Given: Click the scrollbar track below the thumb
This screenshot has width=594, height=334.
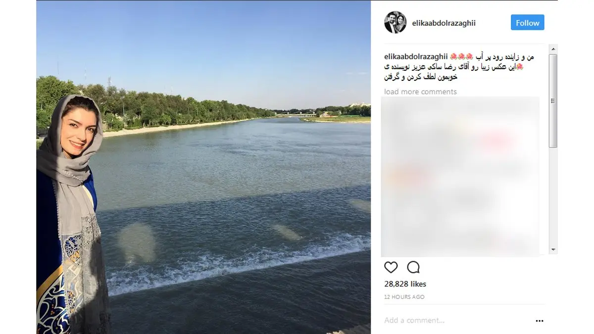Looking at the screenshot, I should (553, 196).
